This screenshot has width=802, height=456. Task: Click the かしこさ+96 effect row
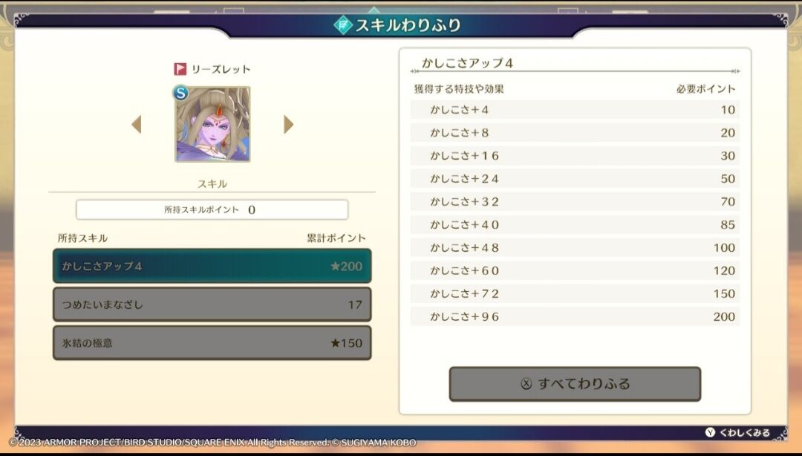[575, 317]
